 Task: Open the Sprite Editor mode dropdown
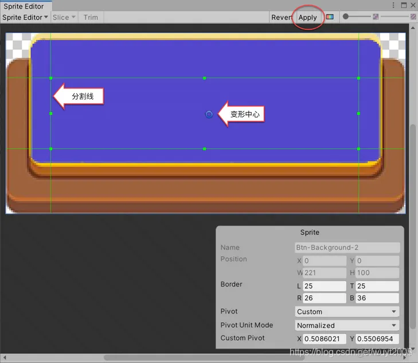coord(25,17)
